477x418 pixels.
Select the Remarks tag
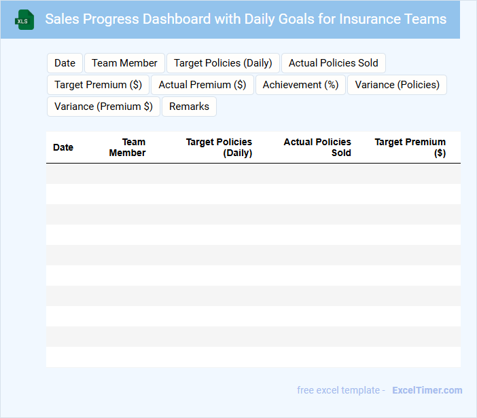189,107
